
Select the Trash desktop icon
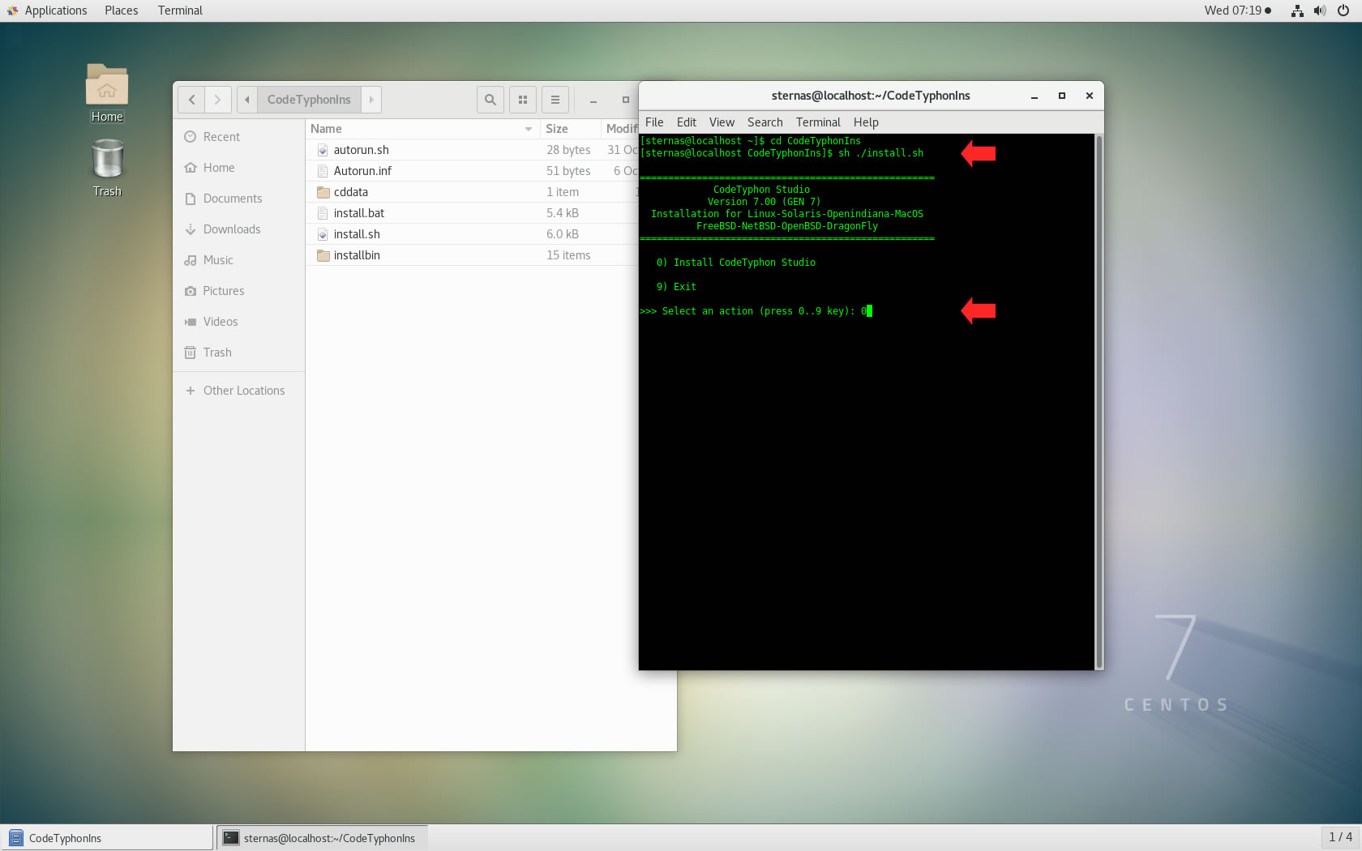coord(107,168)
